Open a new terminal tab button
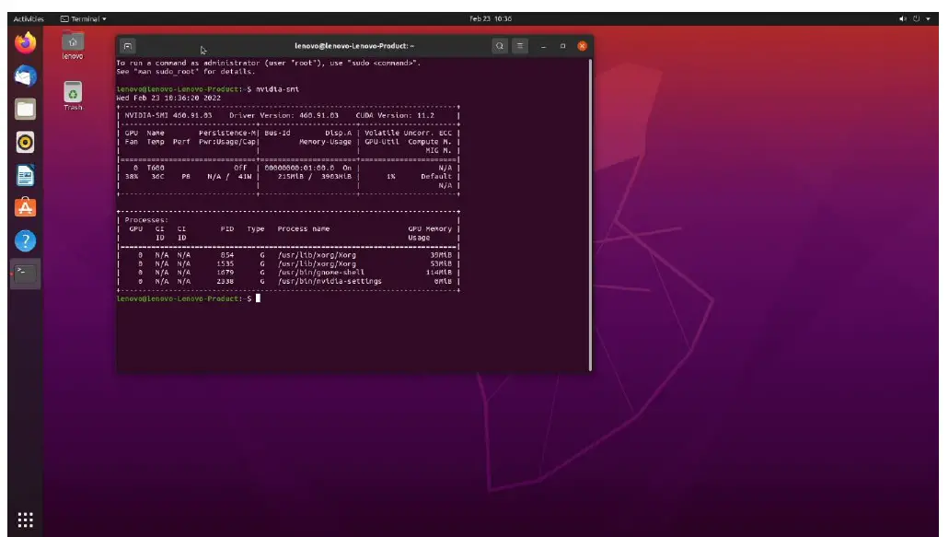The image size is (949, 537). tap(126, 44)
